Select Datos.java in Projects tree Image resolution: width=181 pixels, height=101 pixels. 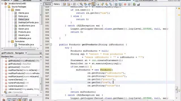(x=23, y=16)
